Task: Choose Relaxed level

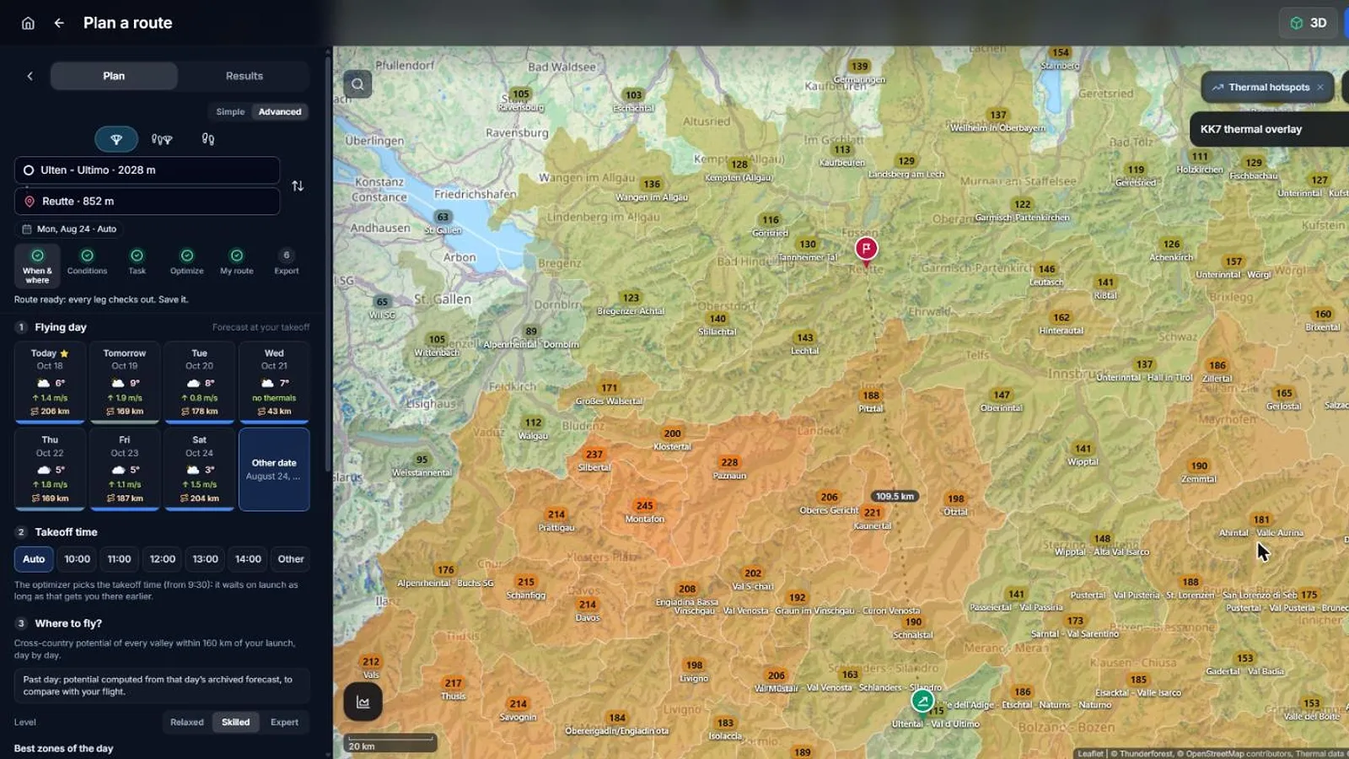Action: point(187,722)
